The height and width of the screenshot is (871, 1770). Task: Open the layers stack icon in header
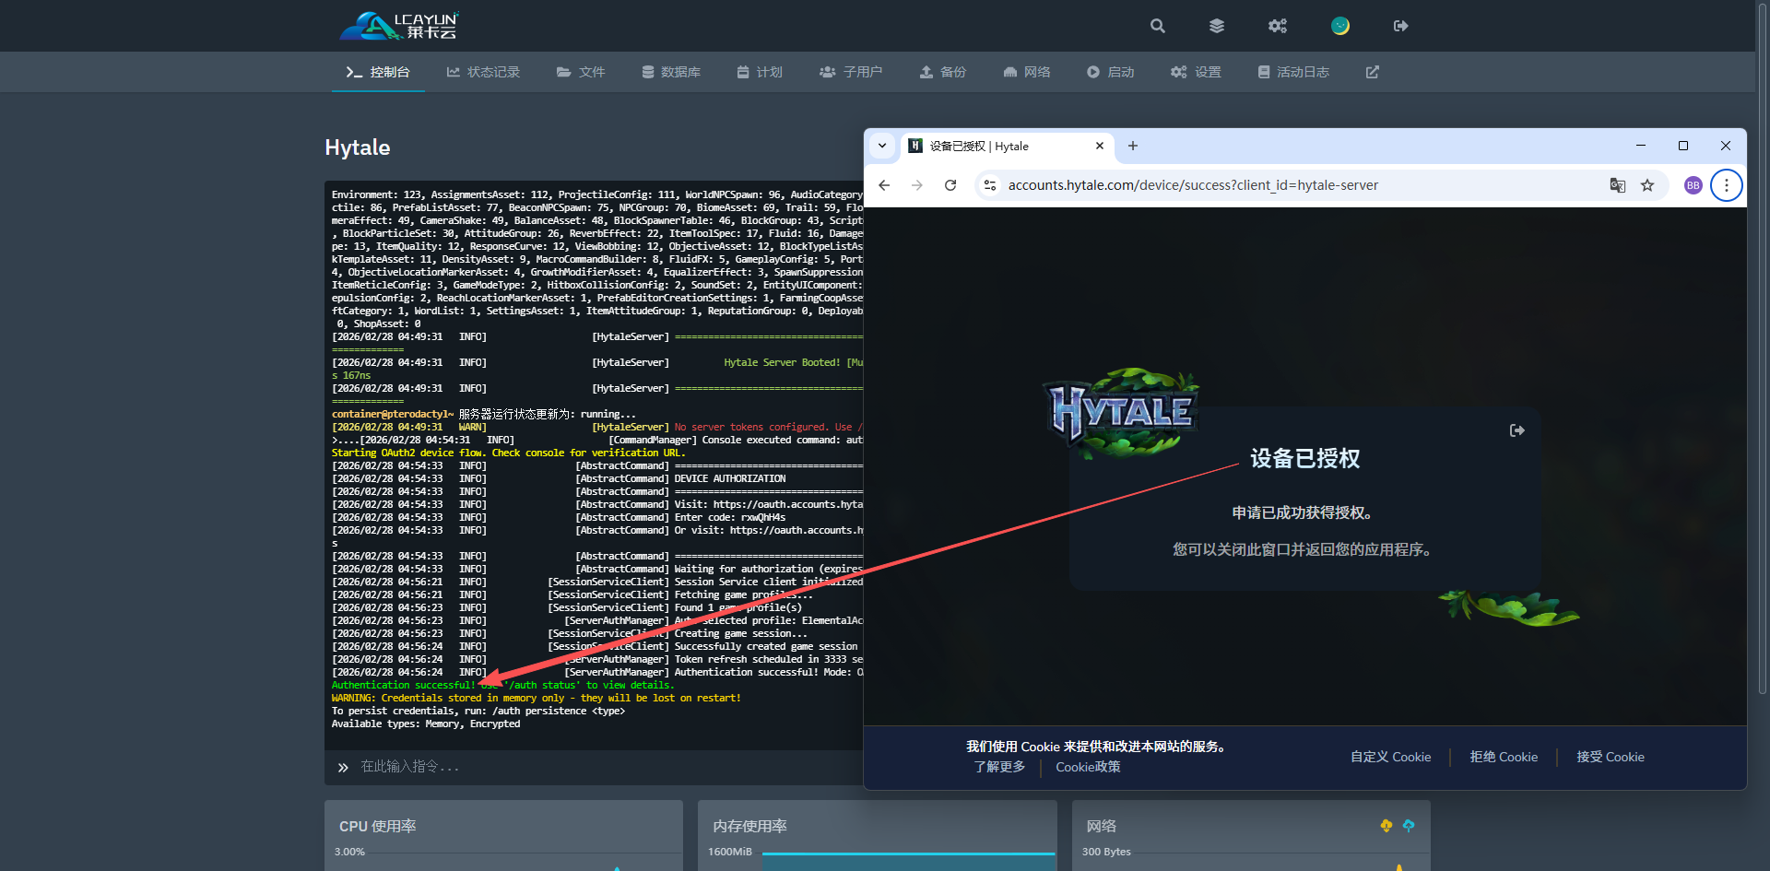1217,26
